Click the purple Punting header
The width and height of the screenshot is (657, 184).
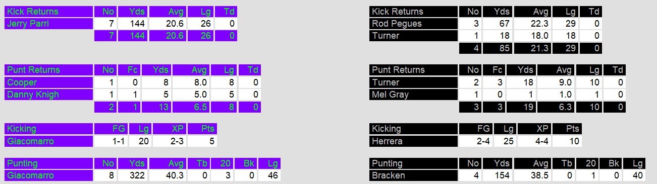tap(49, 163)
